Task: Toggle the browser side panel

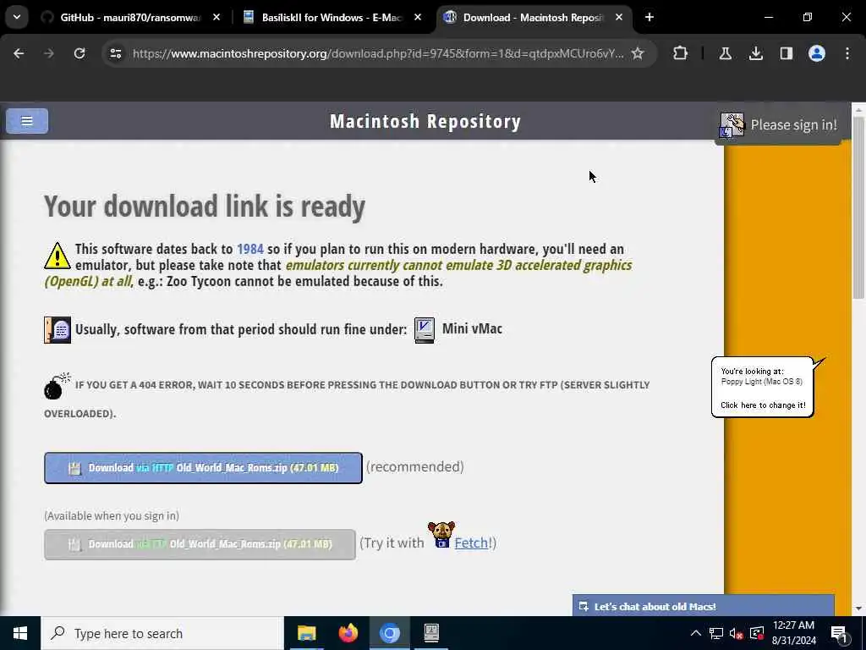Action: (x=787, y=53)
